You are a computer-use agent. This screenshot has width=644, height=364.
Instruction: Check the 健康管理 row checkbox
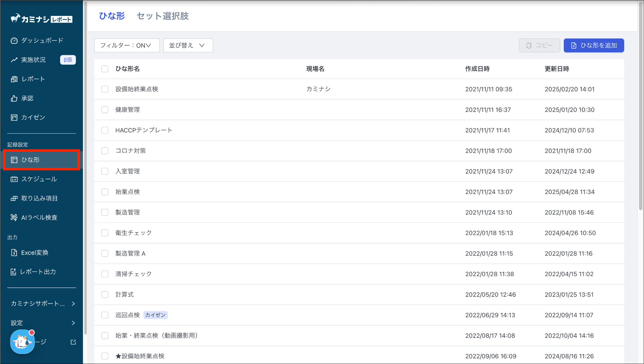pyautogui.click(x=105, y=110)
